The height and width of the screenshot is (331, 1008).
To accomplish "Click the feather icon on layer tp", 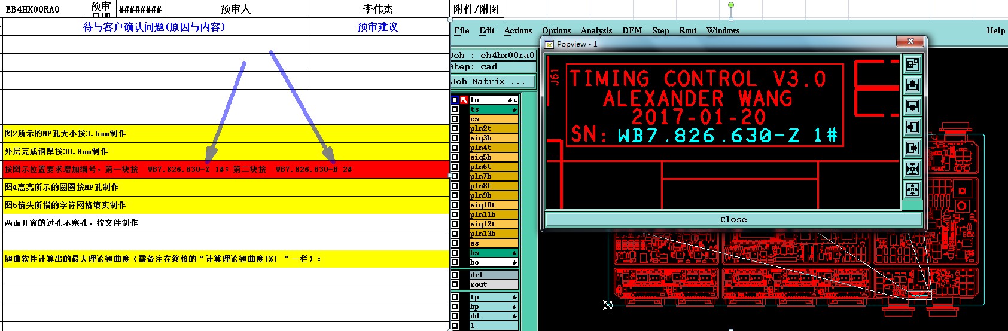I will [514, 297].
